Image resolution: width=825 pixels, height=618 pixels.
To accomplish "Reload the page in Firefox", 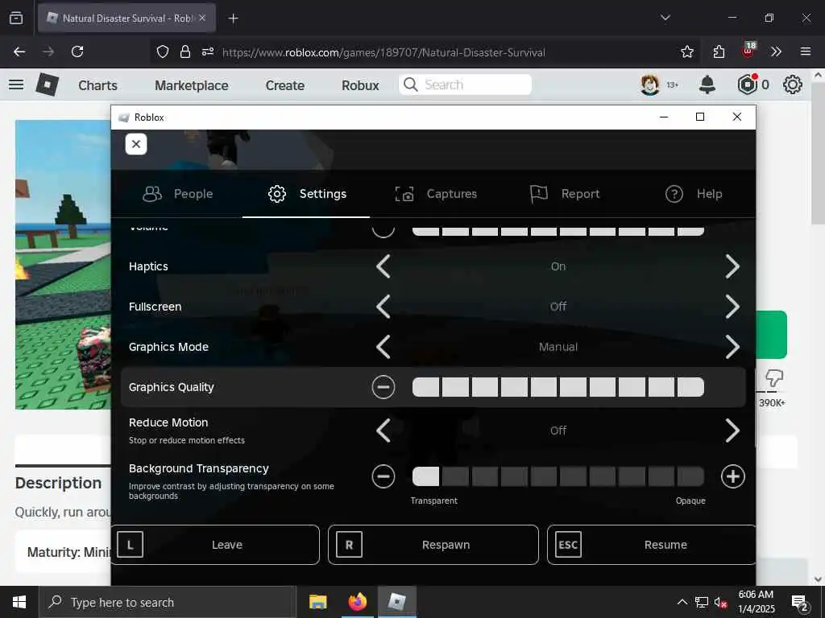I will [77, 51].
